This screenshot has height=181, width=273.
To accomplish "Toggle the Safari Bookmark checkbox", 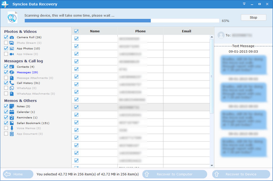I will click(6, 123).
